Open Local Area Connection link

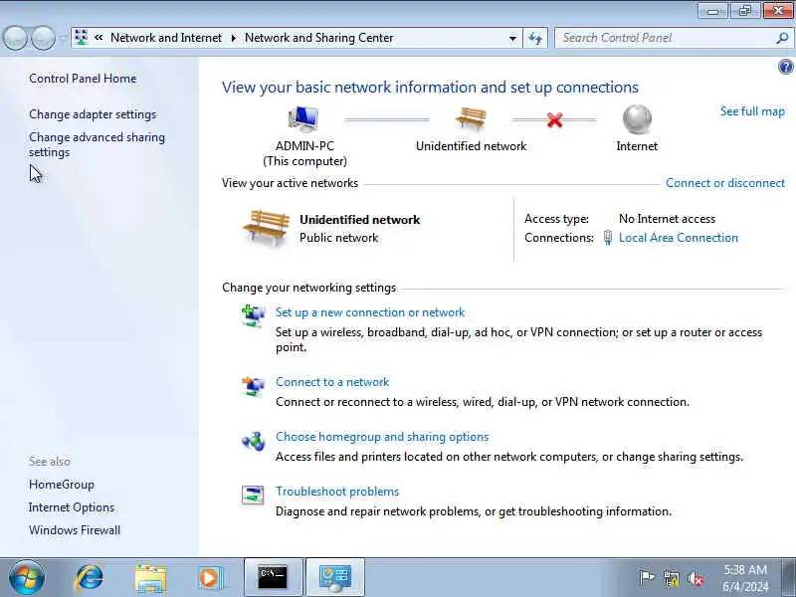tap(679, 238)
